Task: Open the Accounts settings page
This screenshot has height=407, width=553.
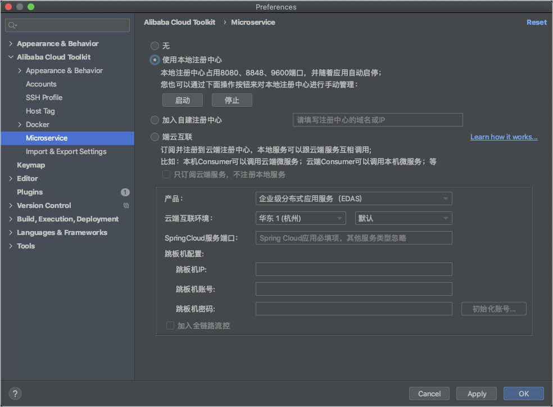Action: (x=41, y=84)
